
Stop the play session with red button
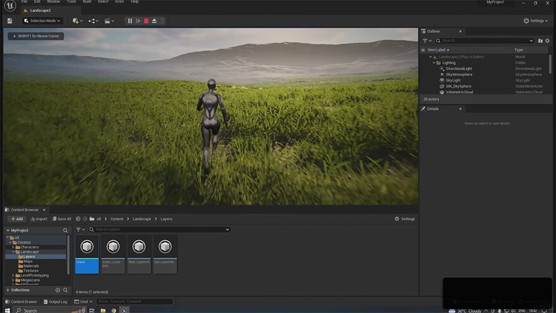[146, 21]
